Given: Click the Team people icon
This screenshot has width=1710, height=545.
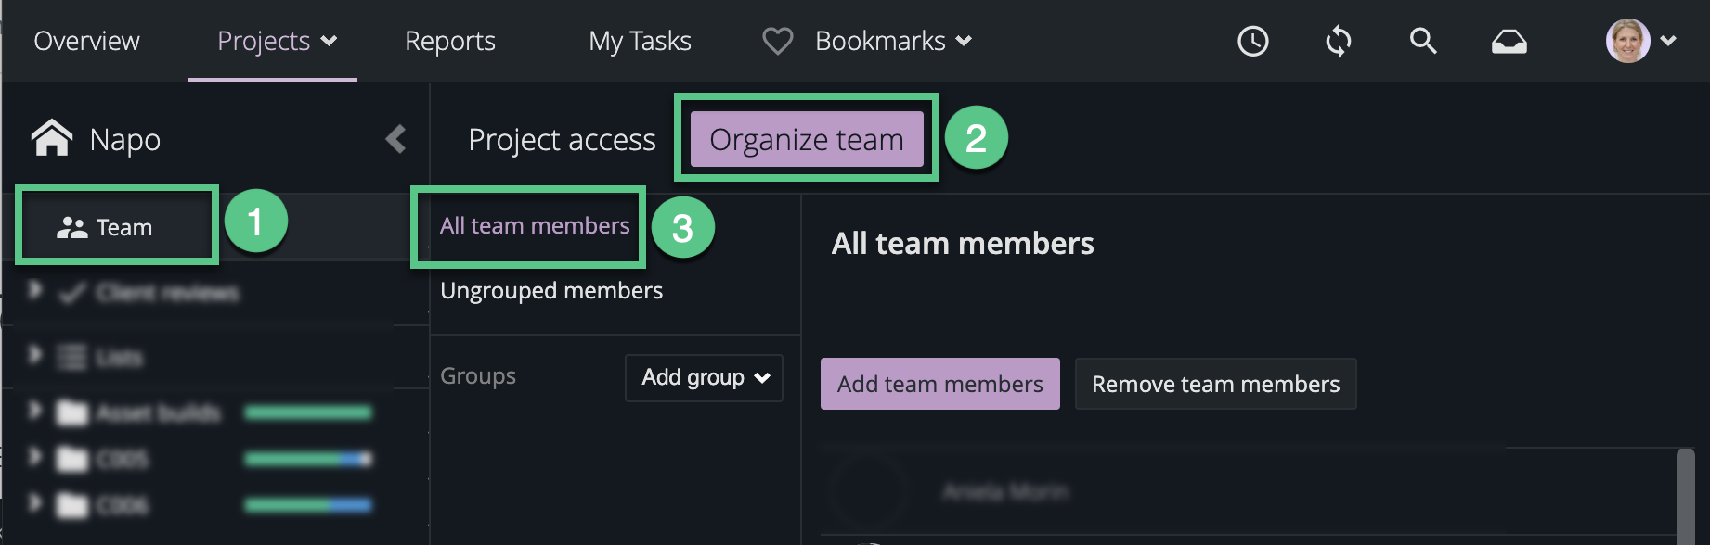Looking at the screenshot, I should (x=71, y=227).
